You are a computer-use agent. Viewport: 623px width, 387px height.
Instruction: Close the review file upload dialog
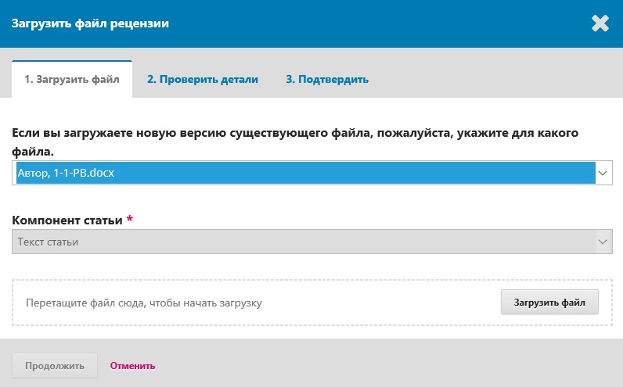coord(600,23)
